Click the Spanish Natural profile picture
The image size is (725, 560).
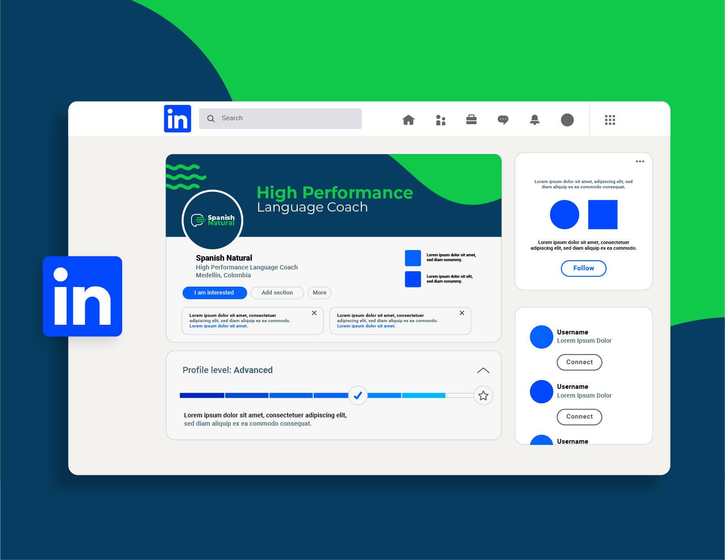(213, 220)
